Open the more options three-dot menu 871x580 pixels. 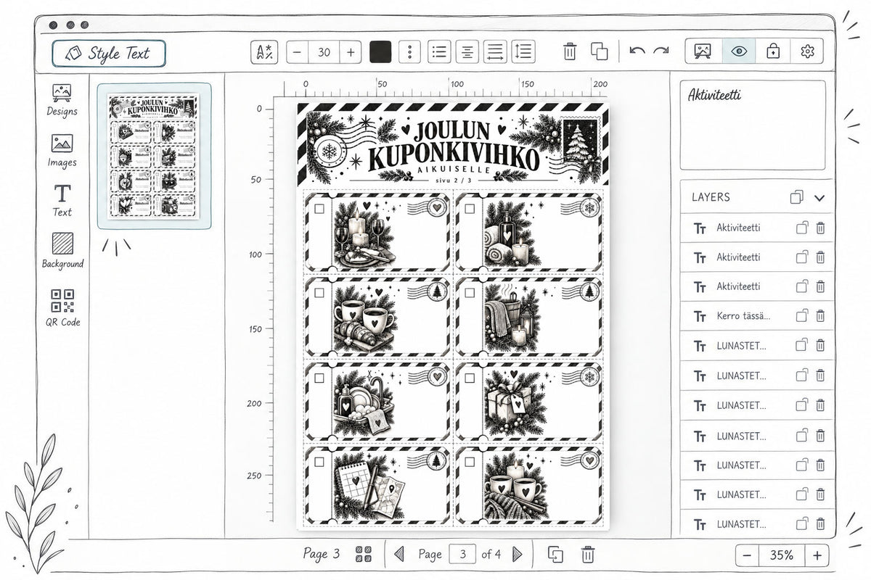pos(410,51)
